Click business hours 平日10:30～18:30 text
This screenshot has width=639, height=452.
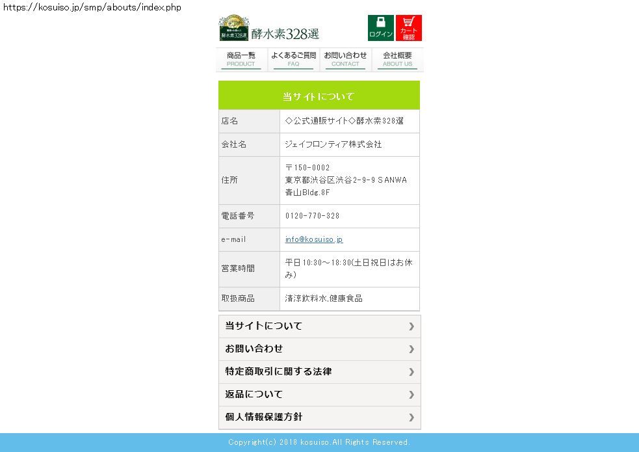348,269
